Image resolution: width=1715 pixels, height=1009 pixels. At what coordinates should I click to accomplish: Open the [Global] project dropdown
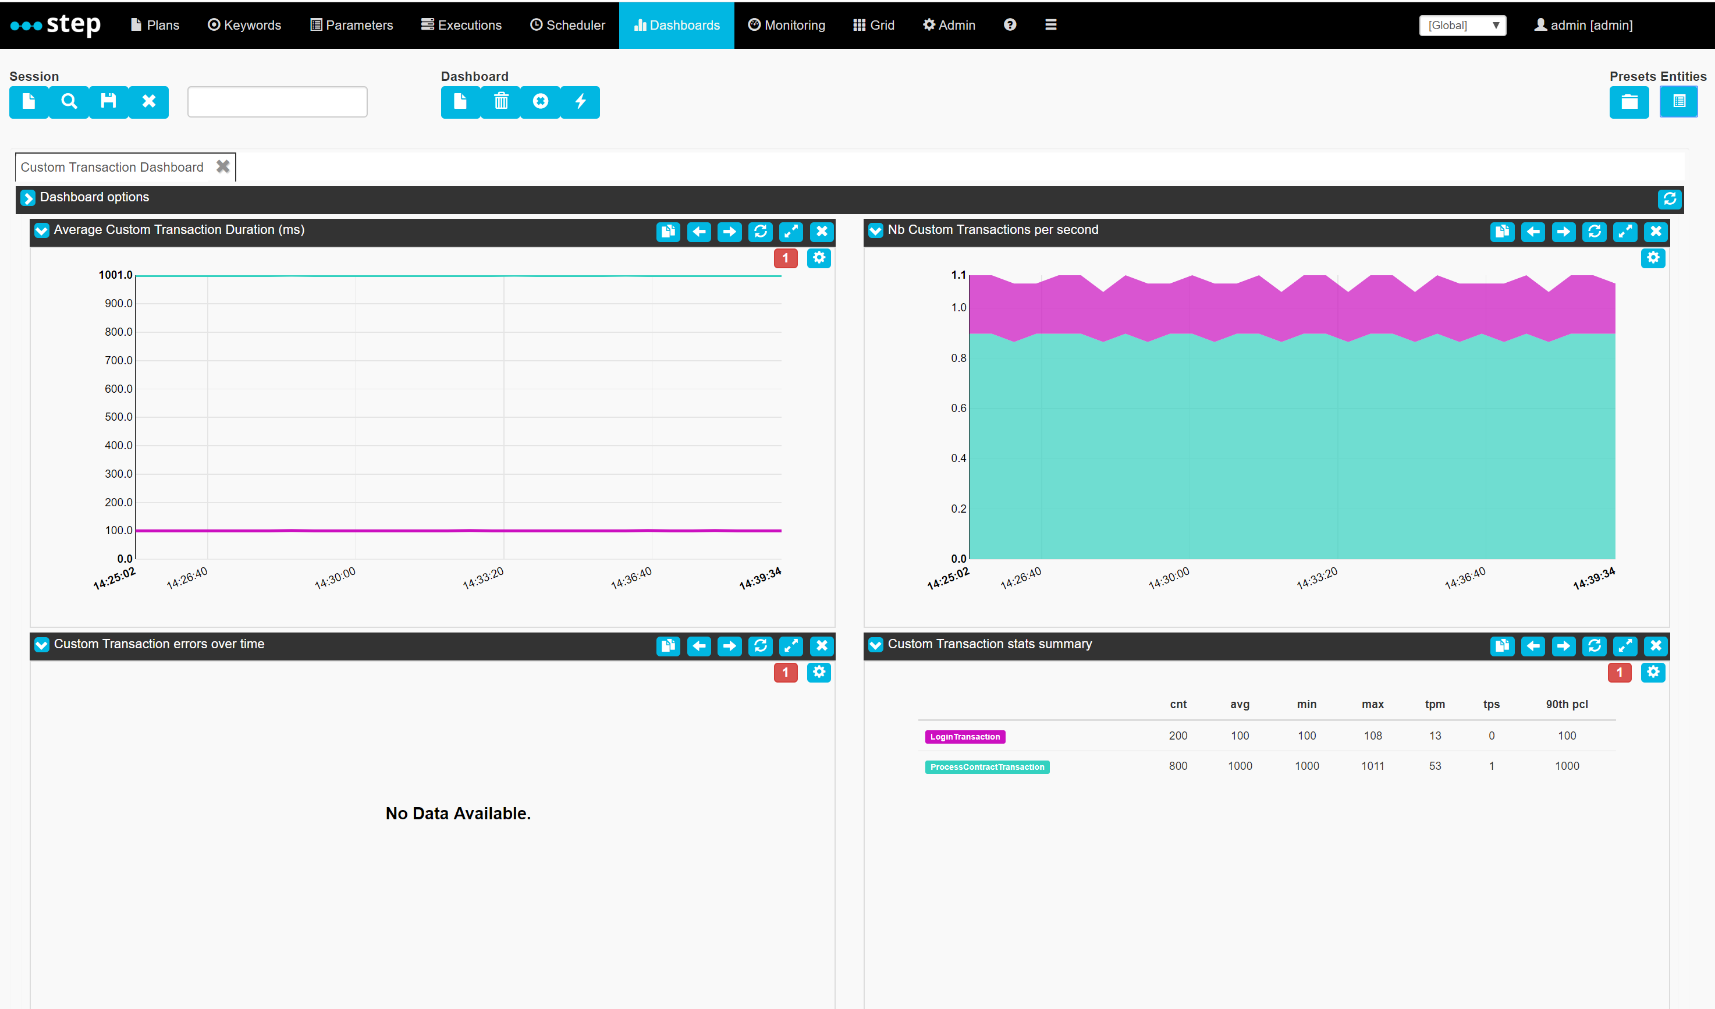click(x=1462, y=25)
